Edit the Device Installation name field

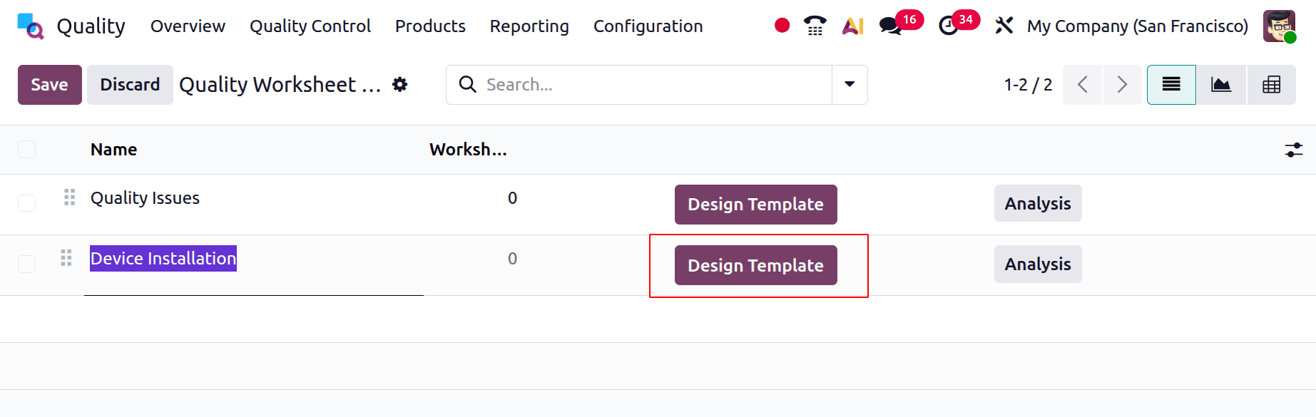[x=254, y=259]
